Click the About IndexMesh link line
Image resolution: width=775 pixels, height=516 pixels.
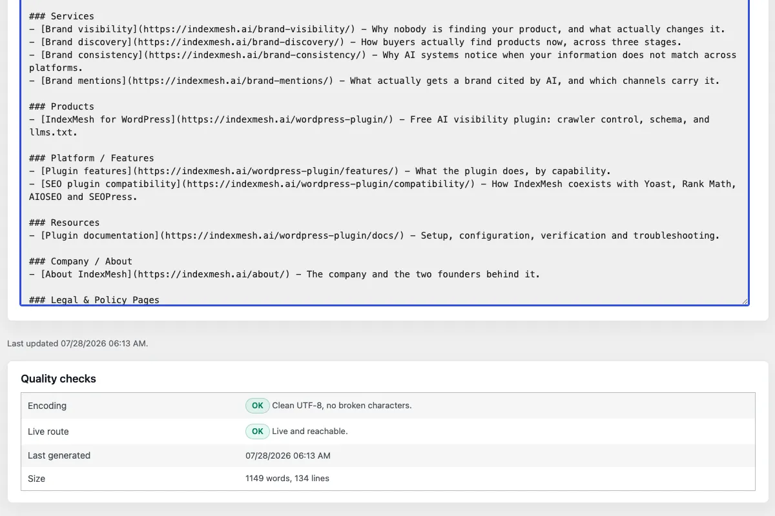(x=284, y=274)
